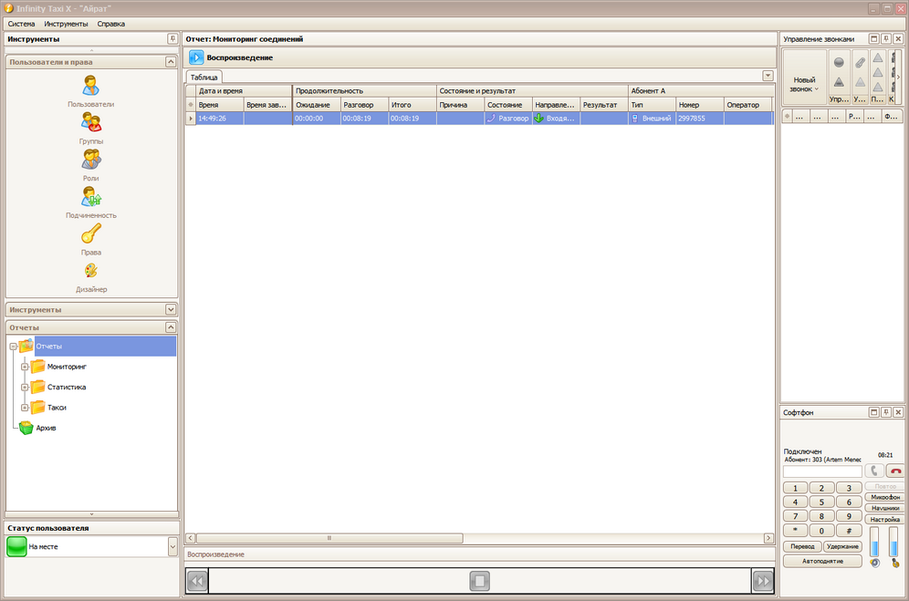Pin the Софтфон panel
The width and height of the screenshot is (909, 601).
coord(886,412)
